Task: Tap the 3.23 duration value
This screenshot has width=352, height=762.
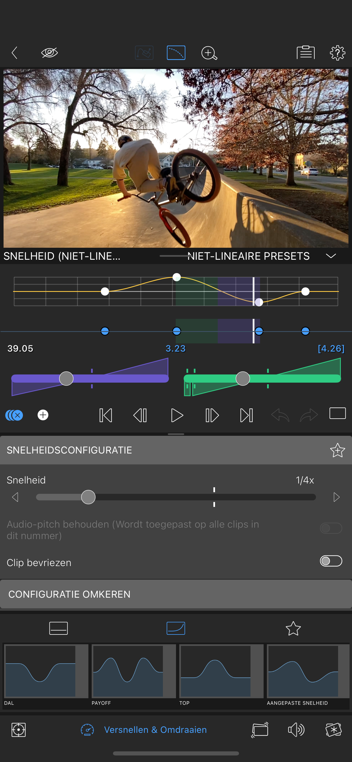Action: point(175,349)
